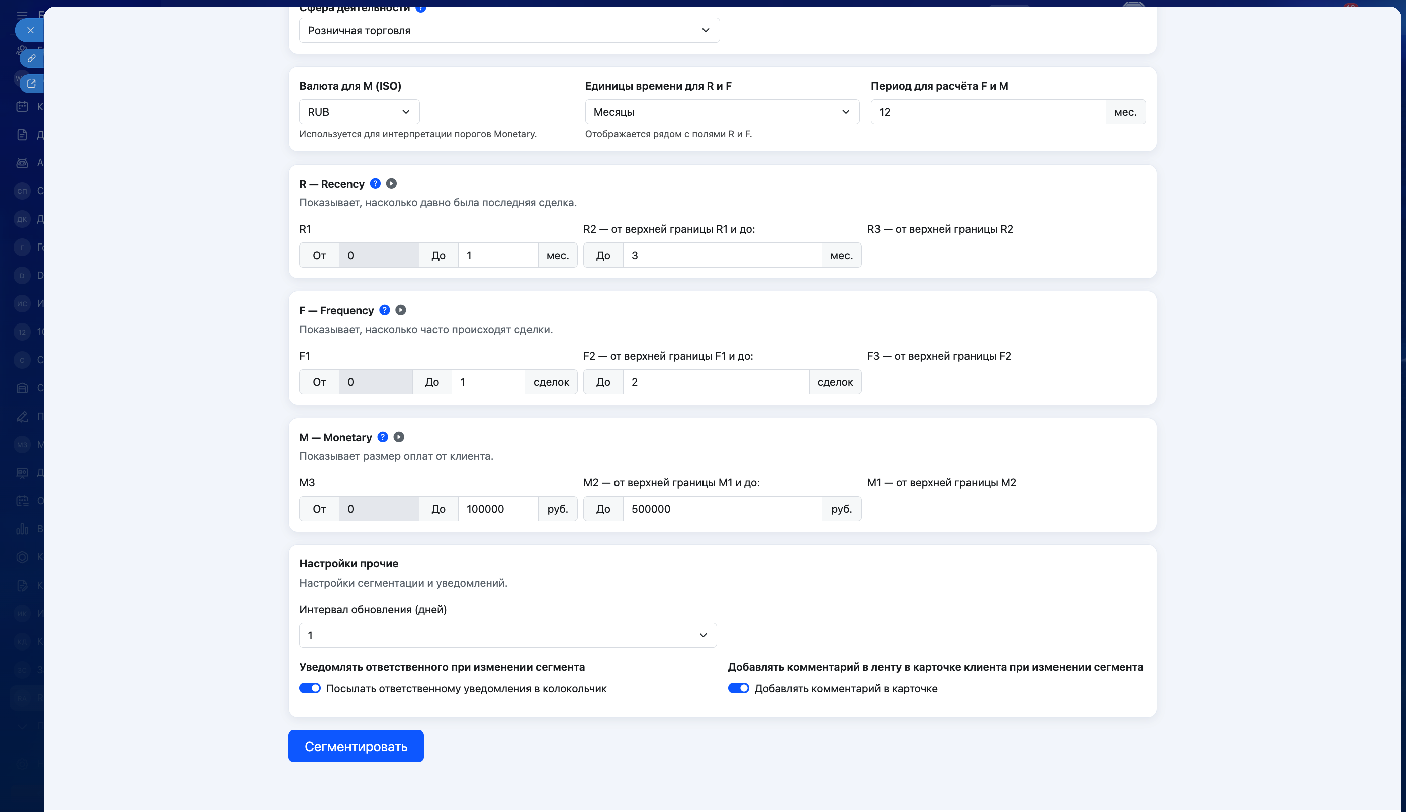Viewport: 1406px width, 812px height.
Task: Toggle adding comment in client card
Action: (x=738, y=688)
